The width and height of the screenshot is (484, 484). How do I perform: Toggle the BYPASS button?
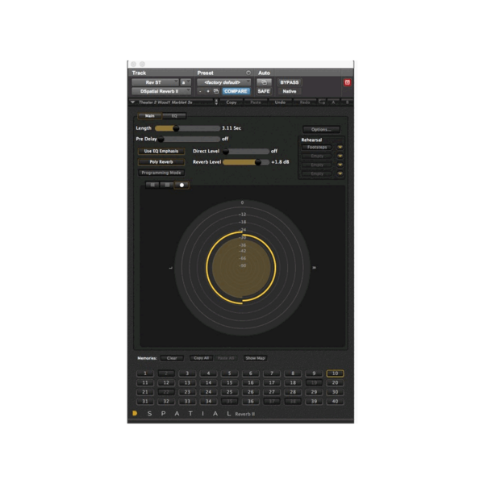(290, 82)
